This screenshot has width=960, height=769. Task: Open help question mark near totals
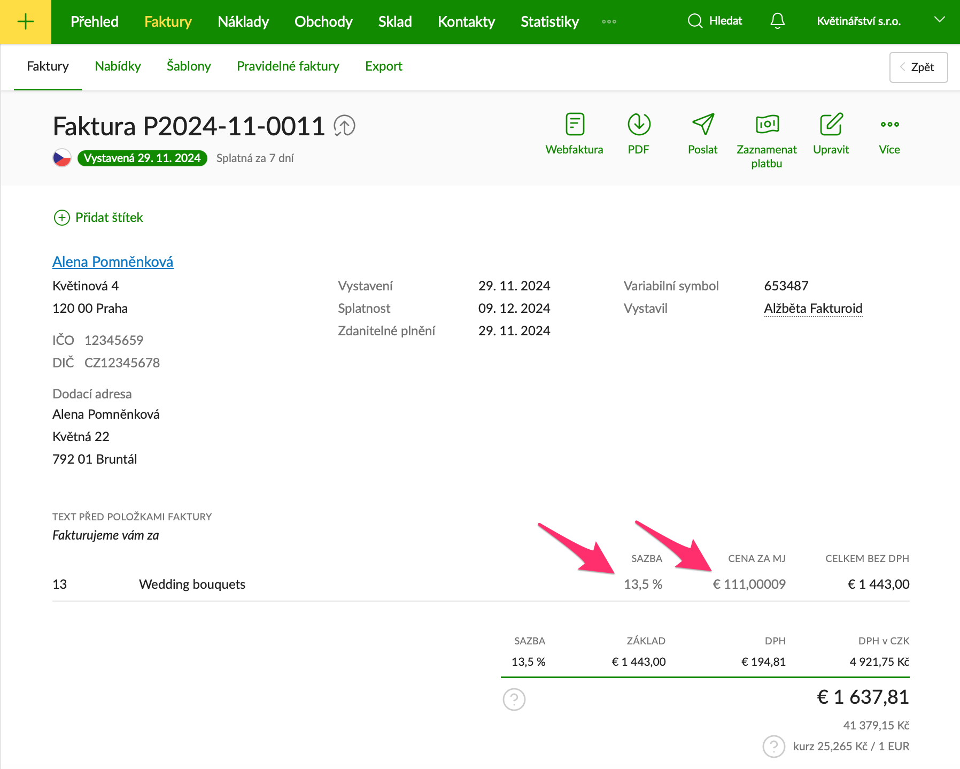pos(514,699)
